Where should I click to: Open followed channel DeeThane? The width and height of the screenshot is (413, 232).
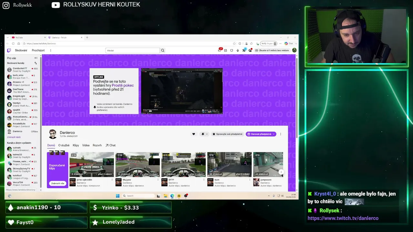point(23,91)
